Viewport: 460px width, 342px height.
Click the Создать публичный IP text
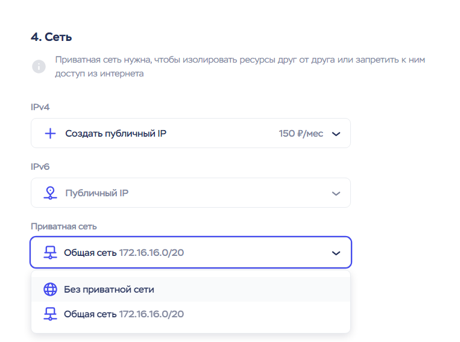point(116,134)
